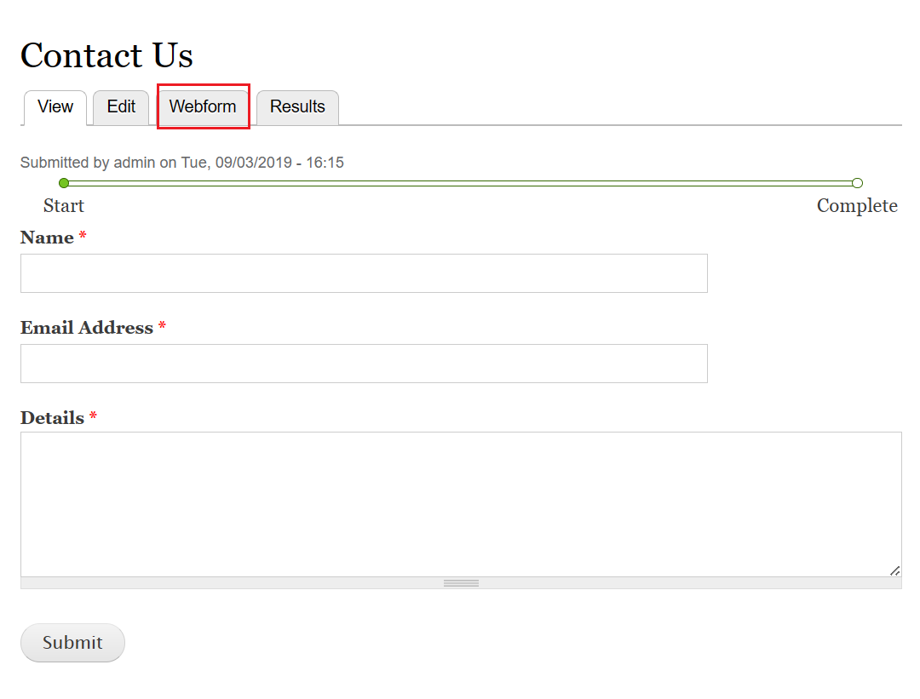Open the Webform tab

click(203, 106)
